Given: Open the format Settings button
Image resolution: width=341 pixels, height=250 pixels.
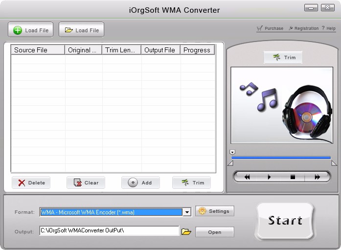Looking at the screenshot, I should (215, 211).
